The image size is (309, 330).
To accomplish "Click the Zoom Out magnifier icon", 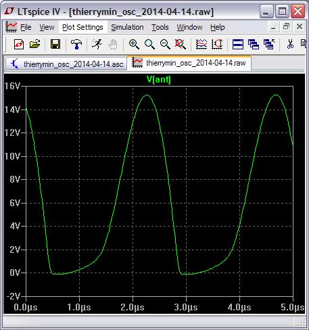I will [x=165, y=44].
